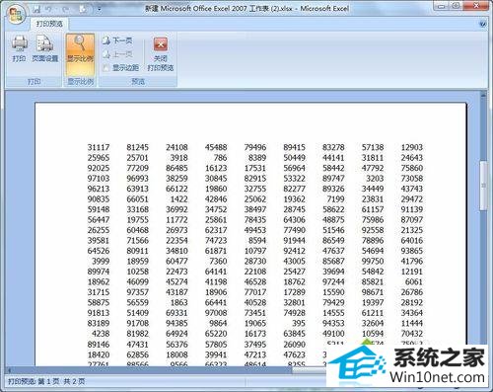Click the value 89415 in preview
Screen dimensions: 493x392
pos(294,147)
